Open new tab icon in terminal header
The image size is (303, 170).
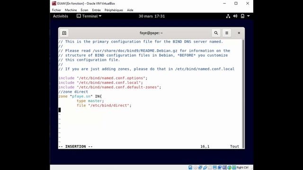click(x=64, y=33)
